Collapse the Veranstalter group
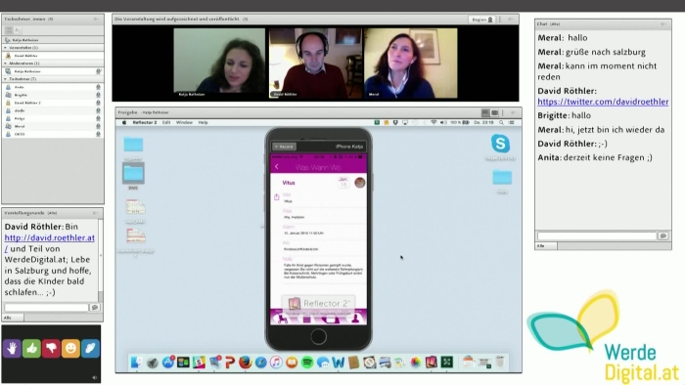The image size is (685, 385). (x=5, y=48)
